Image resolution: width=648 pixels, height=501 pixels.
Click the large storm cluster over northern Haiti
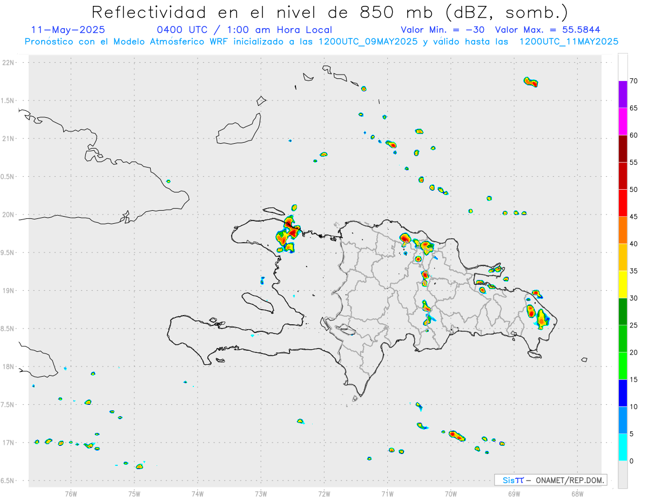[x=288, y=235]
